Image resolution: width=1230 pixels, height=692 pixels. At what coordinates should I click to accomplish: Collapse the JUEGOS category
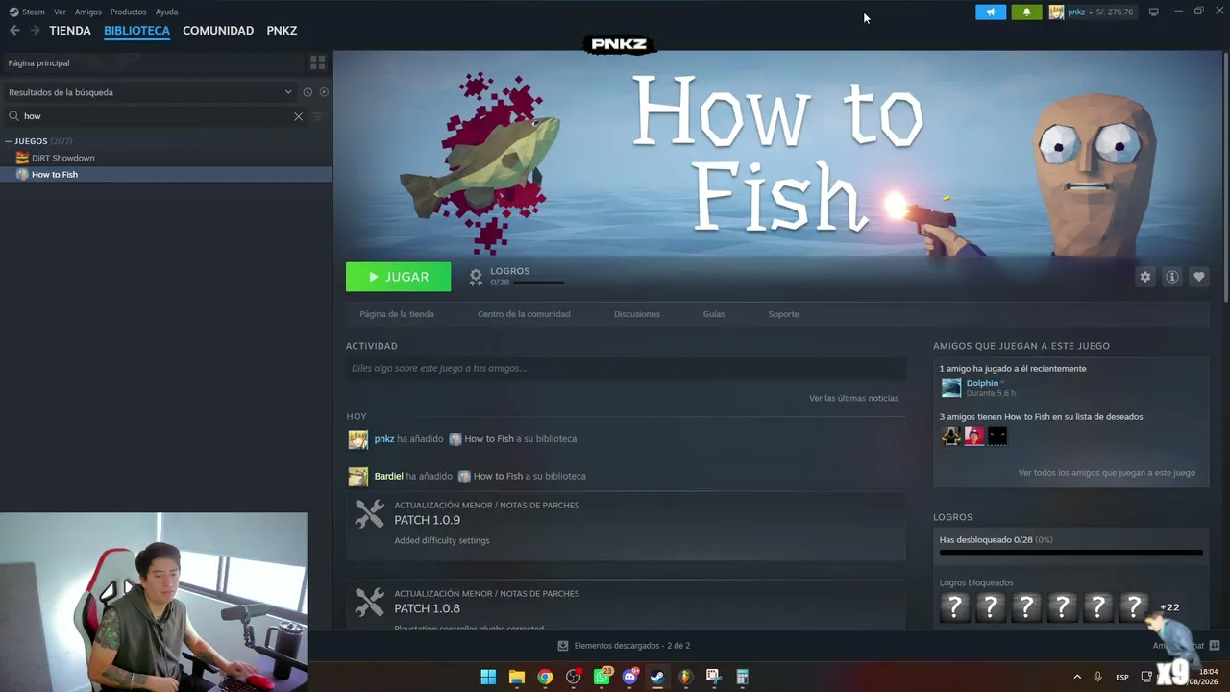tap(8, 141)
